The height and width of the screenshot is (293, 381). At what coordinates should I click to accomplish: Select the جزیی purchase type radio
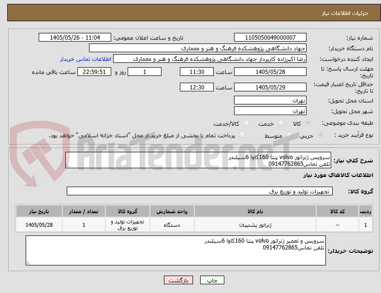click(x=321, y=135)
